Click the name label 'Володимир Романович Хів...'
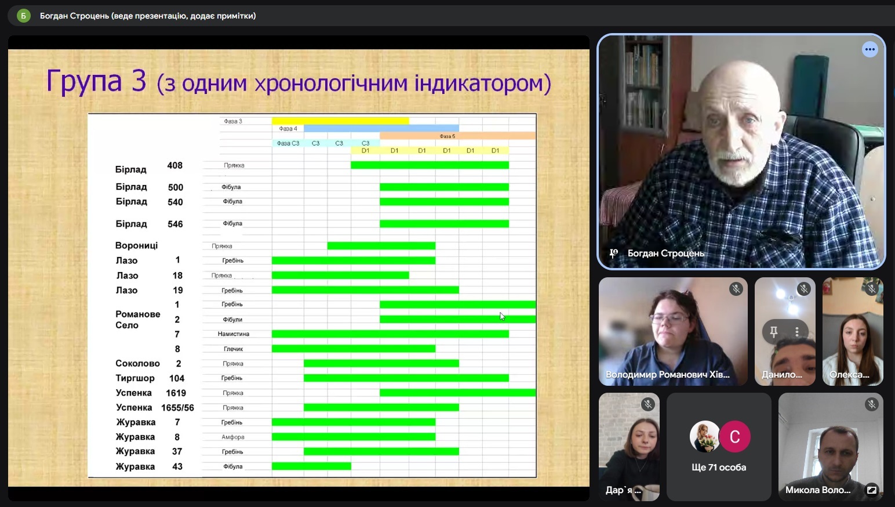The height and width of the screenshot is (507, 895). tap(667, 375)
